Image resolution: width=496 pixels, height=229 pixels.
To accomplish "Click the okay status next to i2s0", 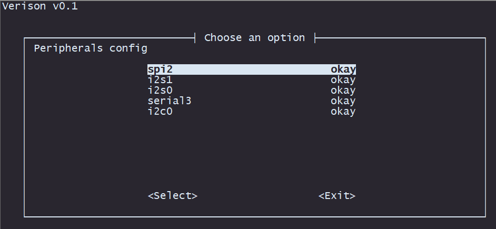I will pyautogui.click(x=343, y=91).
